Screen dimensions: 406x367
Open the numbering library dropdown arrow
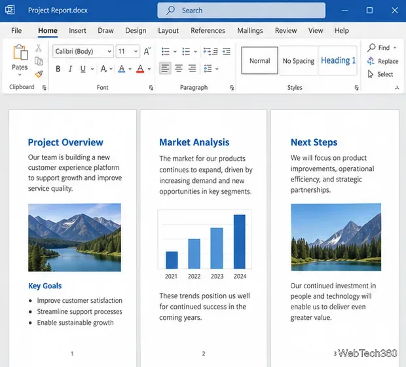point(195,52)
